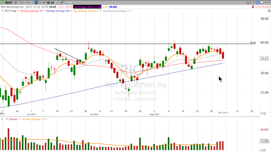Click the share icon in toolbar
The height and width of the screenshot is (152, 271).
point(71,3)
